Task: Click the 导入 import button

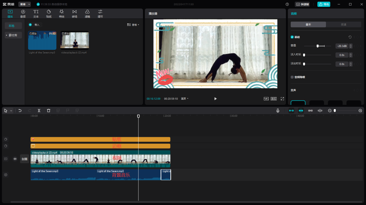Action: pos(35,25)
